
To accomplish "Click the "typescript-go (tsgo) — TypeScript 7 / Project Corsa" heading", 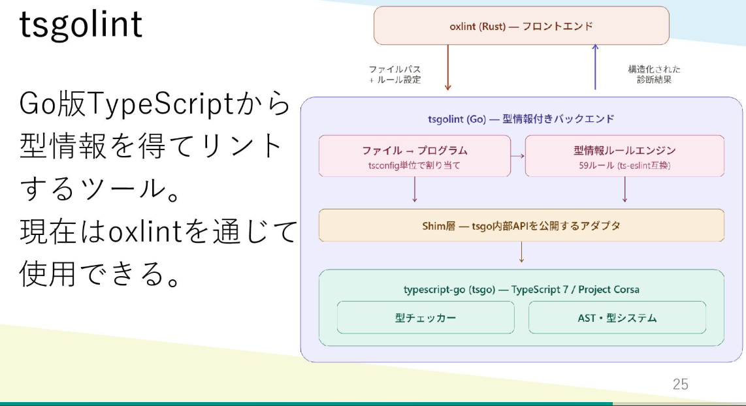I will tap(521, 290).
